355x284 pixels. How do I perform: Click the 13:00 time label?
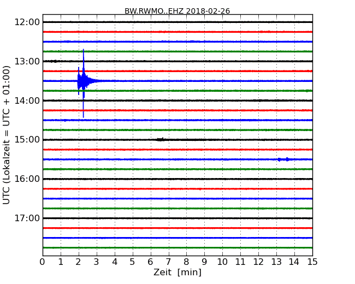pyautogui.click(x=27, y=61)
